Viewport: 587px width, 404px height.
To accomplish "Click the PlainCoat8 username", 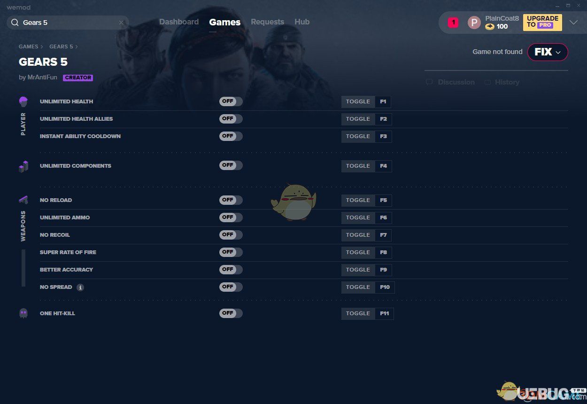I will tap(502, 18).
